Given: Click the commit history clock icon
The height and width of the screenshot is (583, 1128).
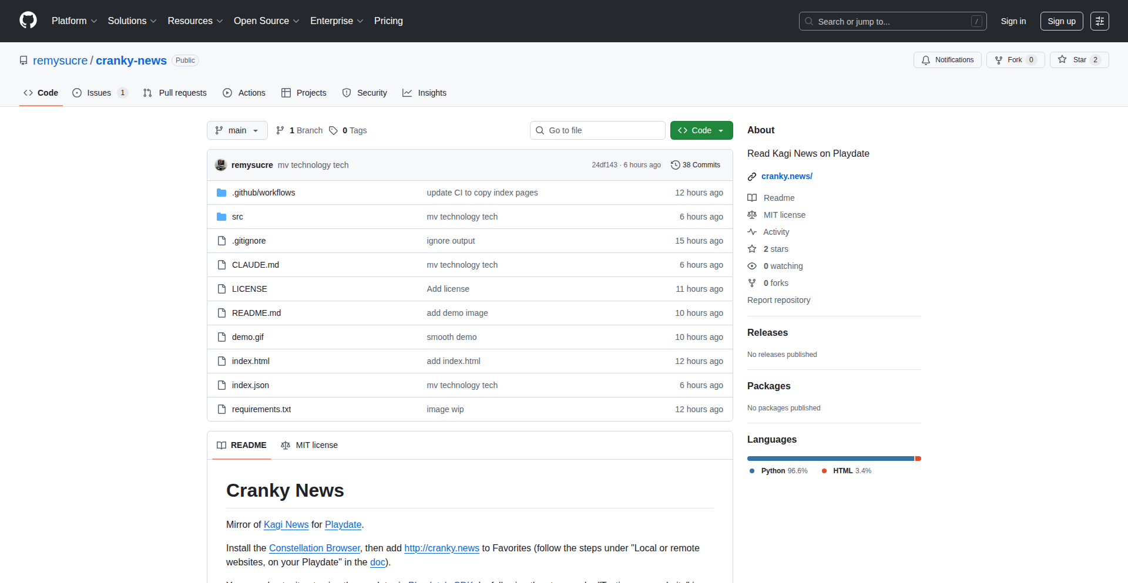Looking at the screenshot, I should click(x=676, y=165).
